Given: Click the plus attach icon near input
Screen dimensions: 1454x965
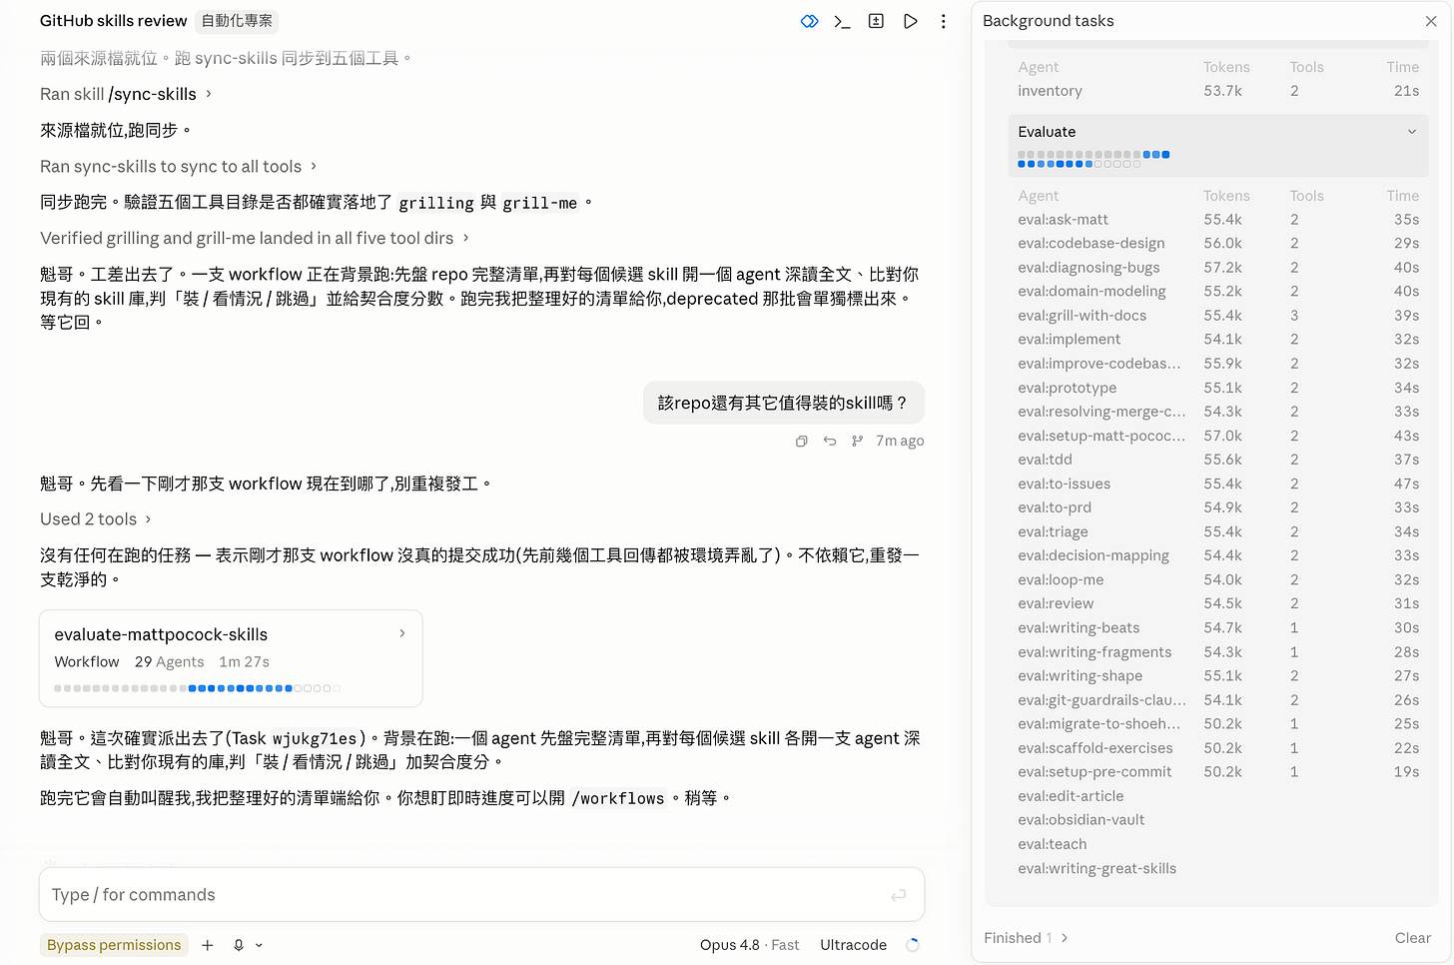Looking at the screenshot, I should click(x=208, y=945).
